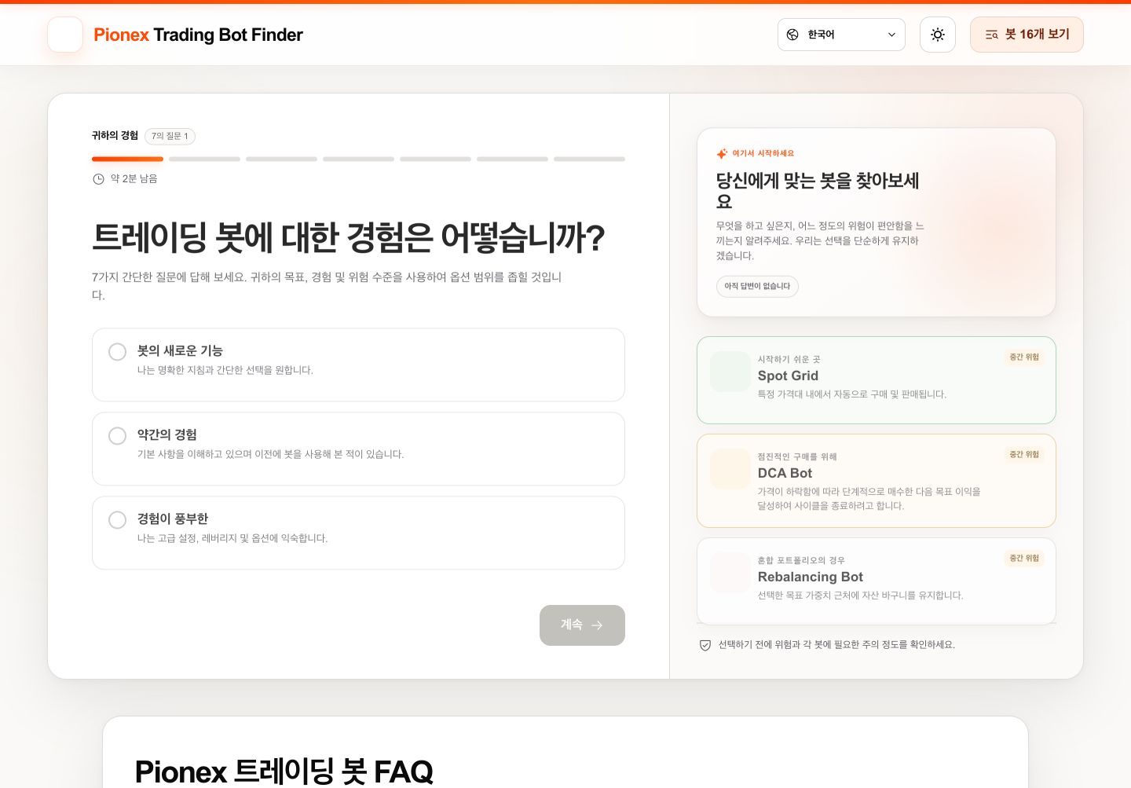The height and width of the screenshot is (788, 1131).
Task: Open the DCA Bot card title
Action: 785,473
